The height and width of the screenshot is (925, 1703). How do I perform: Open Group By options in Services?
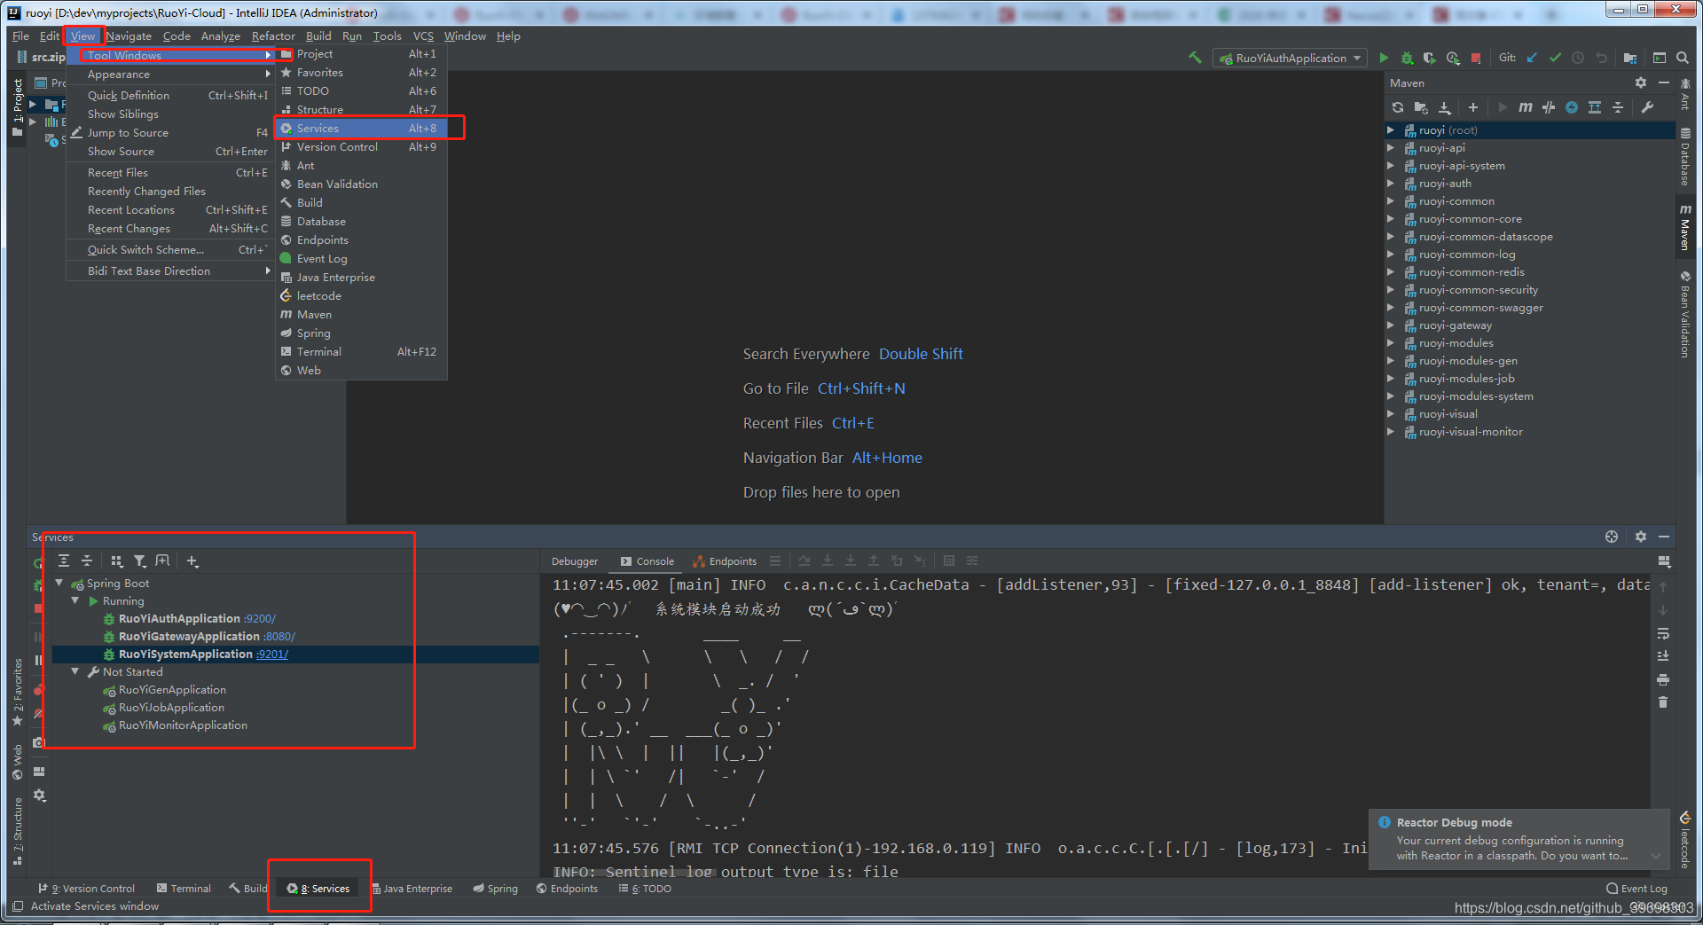pyautogui.click(x=117, y=560)
